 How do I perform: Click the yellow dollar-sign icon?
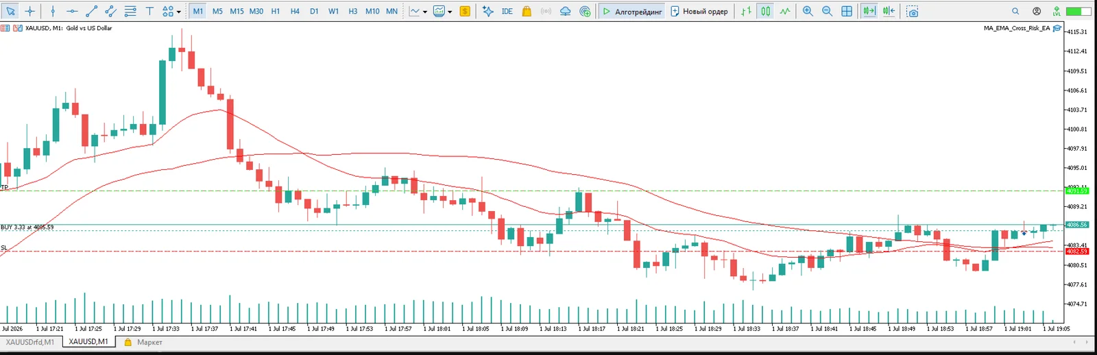coord(465,11)
